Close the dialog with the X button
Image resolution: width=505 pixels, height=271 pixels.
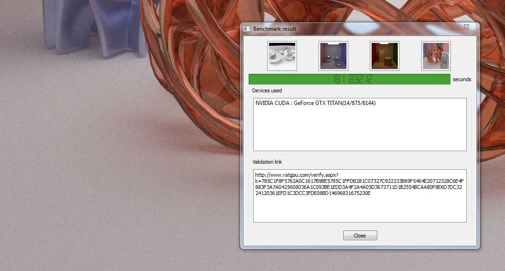[466, 27]
